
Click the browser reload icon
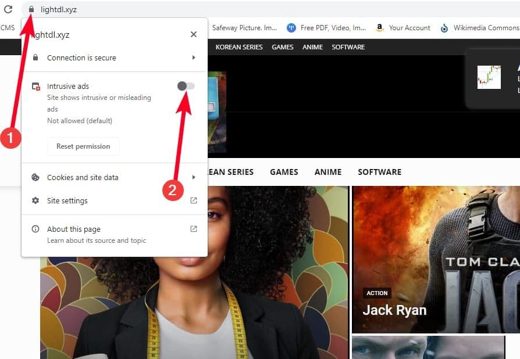point(8,9)
